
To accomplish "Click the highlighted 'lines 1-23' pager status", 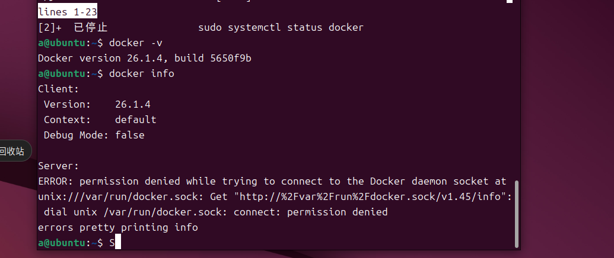I will pyautogui.click(x=68, y=12).
